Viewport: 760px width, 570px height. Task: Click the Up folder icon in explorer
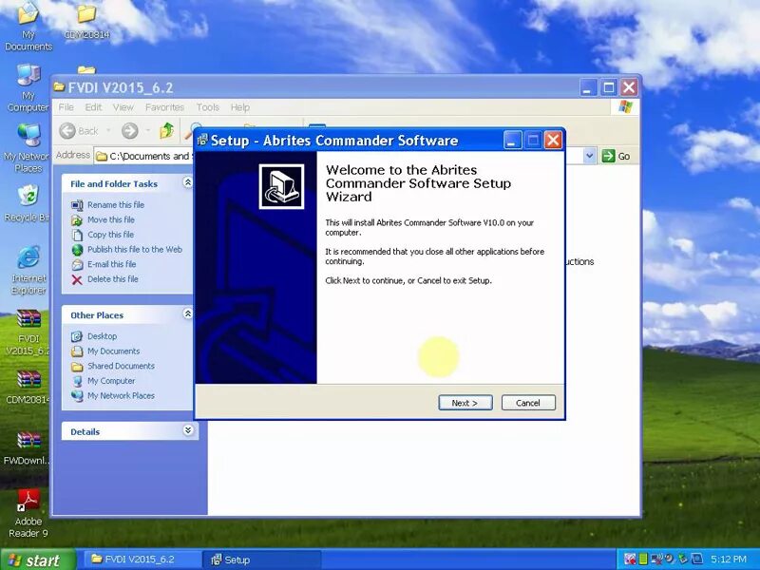point(167,130)
